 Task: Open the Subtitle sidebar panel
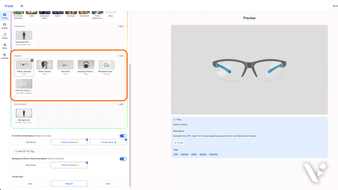pos(5,56)
